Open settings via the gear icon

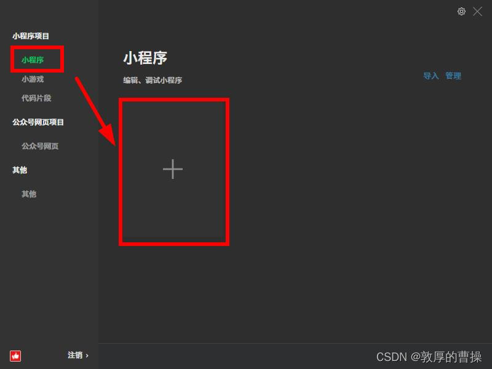tap(461, 12)
